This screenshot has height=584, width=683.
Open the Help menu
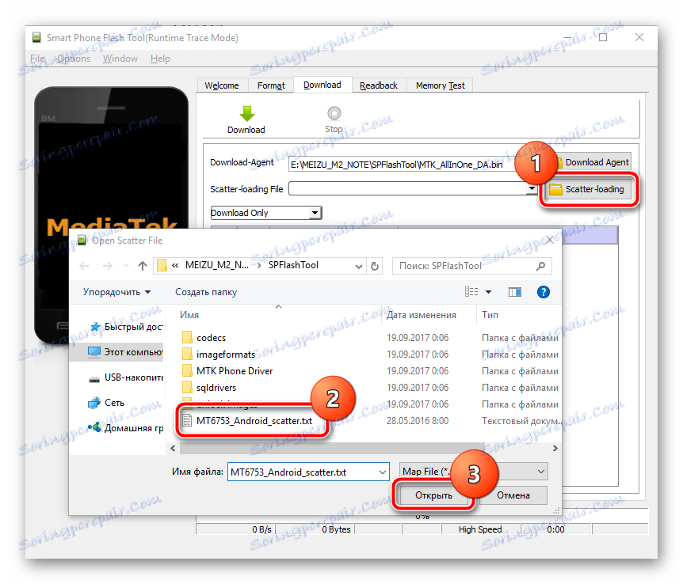tap(160, 59)
